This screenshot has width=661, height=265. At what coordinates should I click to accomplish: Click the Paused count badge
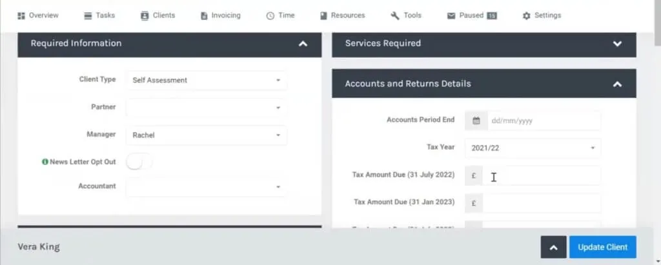pos(491,15)
